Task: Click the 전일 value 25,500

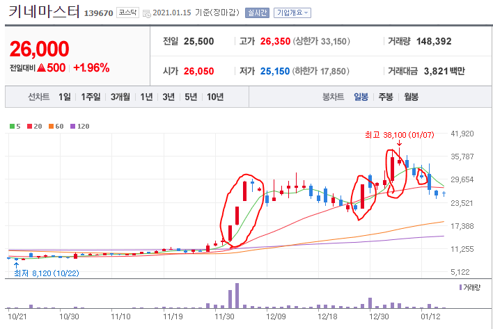Action: (x=198, y=42)
